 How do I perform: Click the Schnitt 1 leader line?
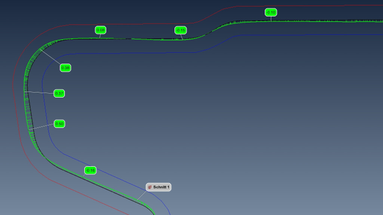[x=141, y=196]
